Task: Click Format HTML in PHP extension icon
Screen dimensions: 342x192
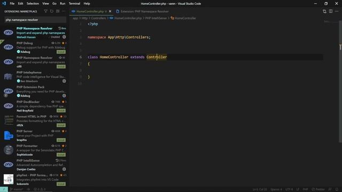Action: click(x=9, y=121)
